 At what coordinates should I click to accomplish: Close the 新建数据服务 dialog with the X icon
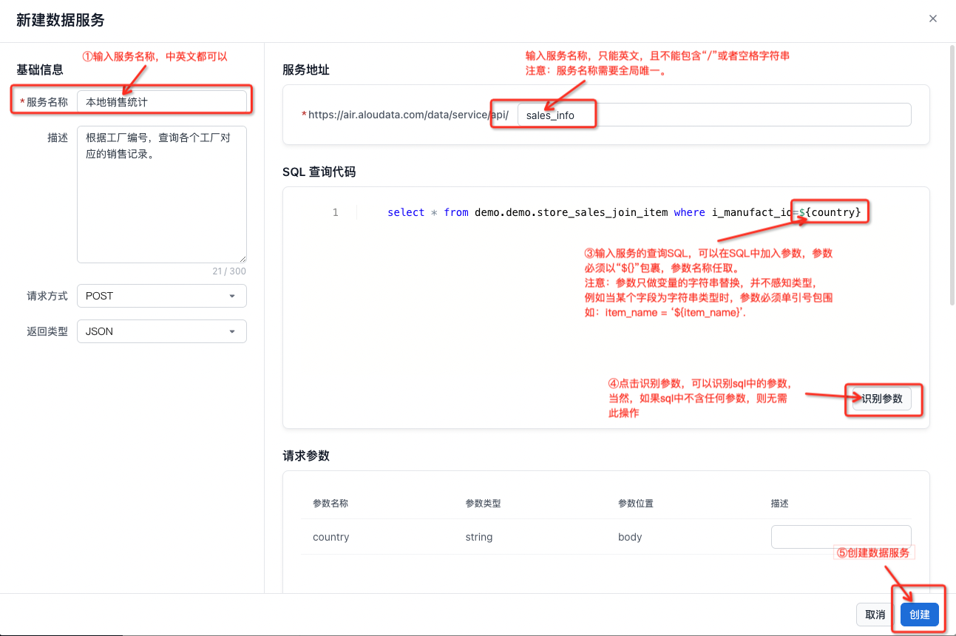933,19
